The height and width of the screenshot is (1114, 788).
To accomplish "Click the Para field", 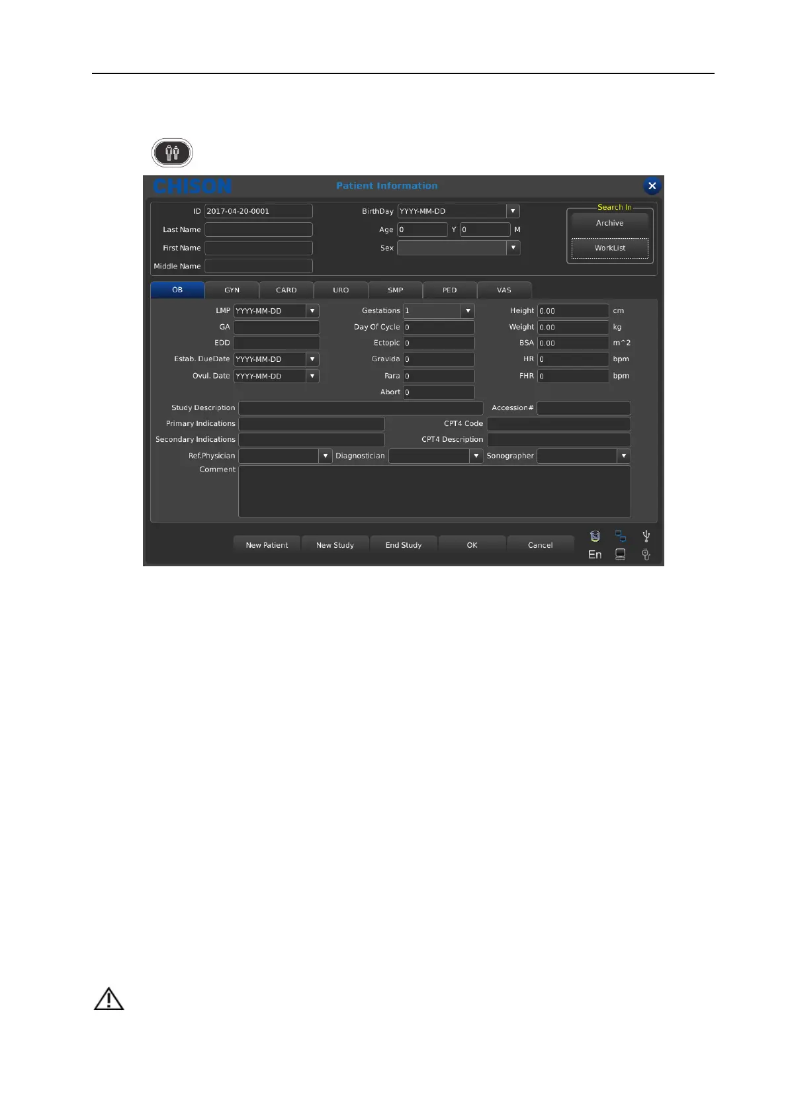I will (439, 376).
